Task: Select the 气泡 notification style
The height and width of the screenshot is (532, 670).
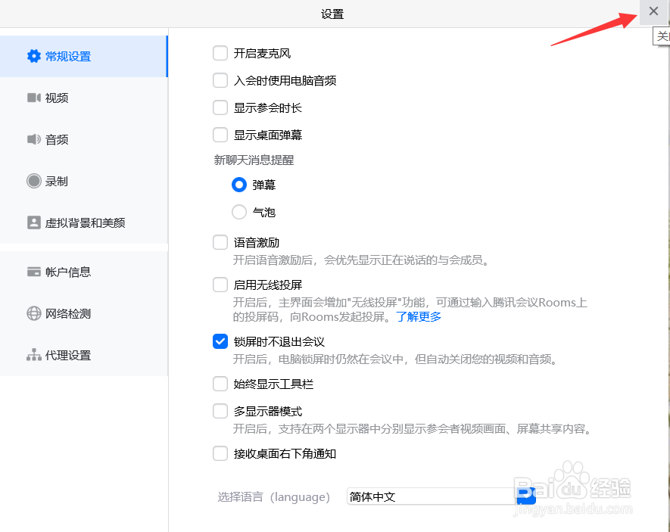Action: [238, 213]
